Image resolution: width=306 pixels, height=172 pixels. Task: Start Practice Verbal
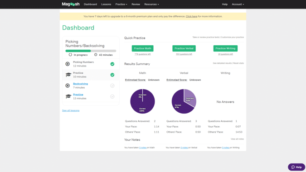coord(184,48)
